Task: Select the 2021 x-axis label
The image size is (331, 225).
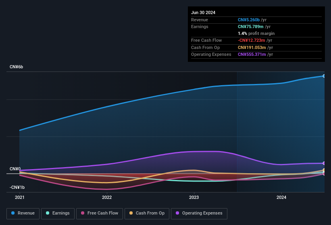Action: click(20, 197)
